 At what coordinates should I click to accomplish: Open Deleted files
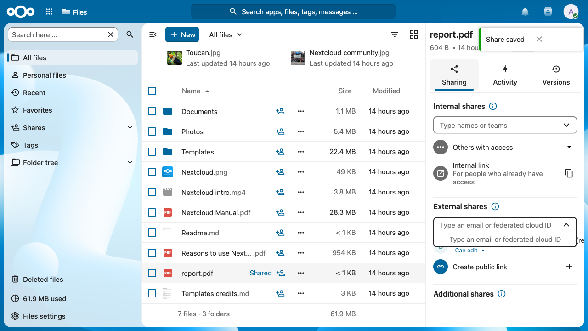[73, 279]
